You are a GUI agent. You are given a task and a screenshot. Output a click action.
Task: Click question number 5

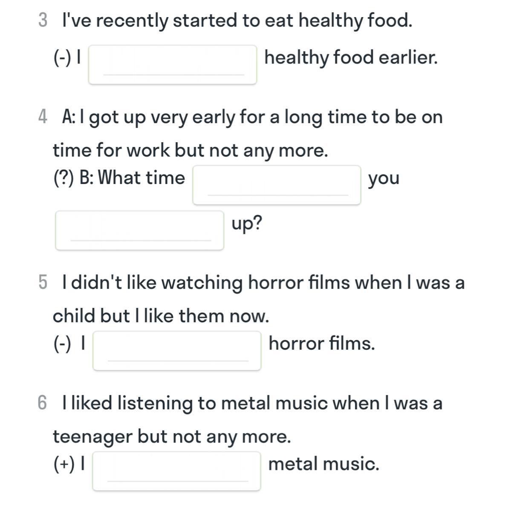[x=43, y=282]
